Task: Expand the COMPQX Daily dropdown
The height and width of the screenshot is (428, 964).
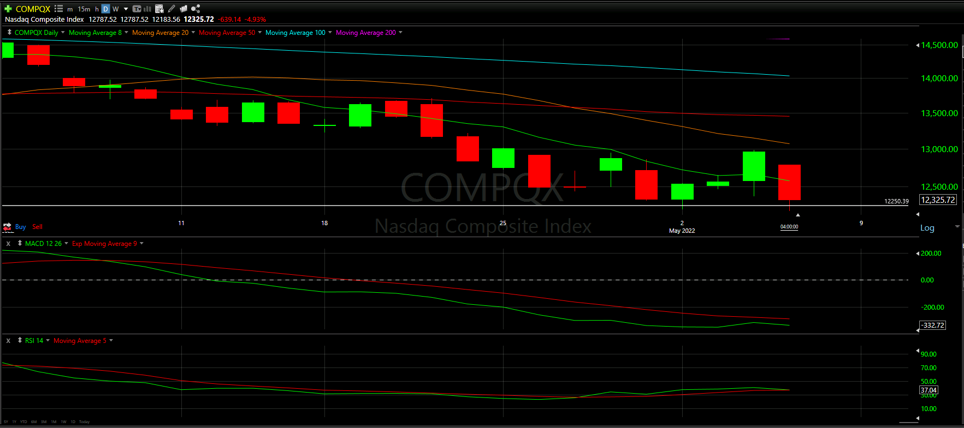Action: click(x=63, y=32)
